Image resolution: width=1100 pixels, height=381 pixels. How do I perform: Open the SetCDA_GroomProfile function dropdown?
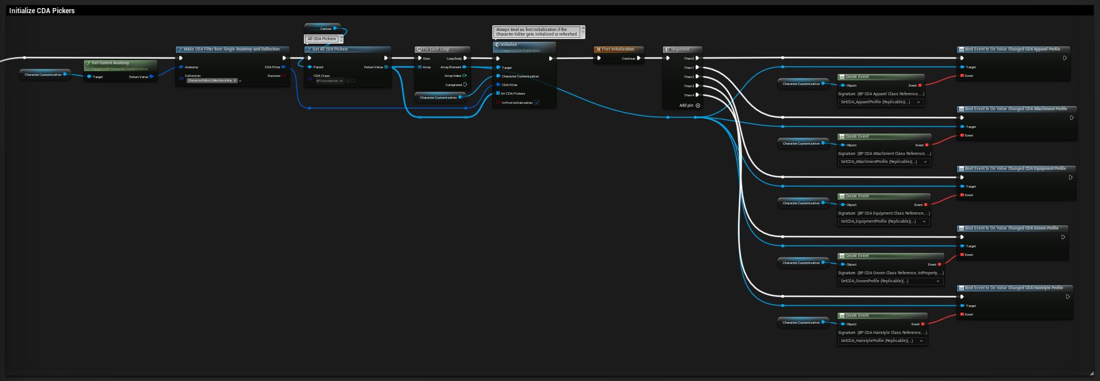click(x=938, y=281)
